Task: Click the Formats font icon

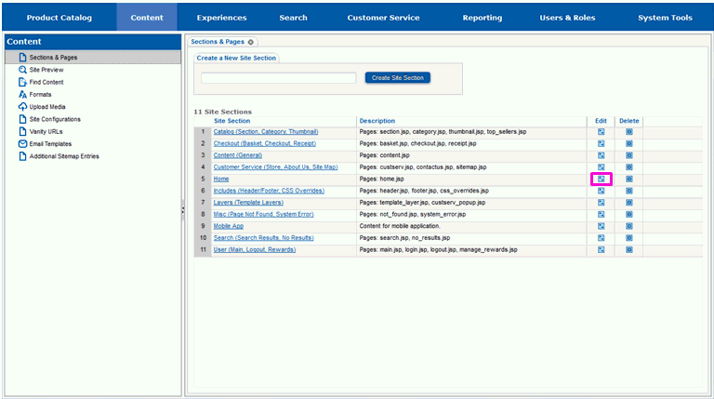Action: pos(22,94)
